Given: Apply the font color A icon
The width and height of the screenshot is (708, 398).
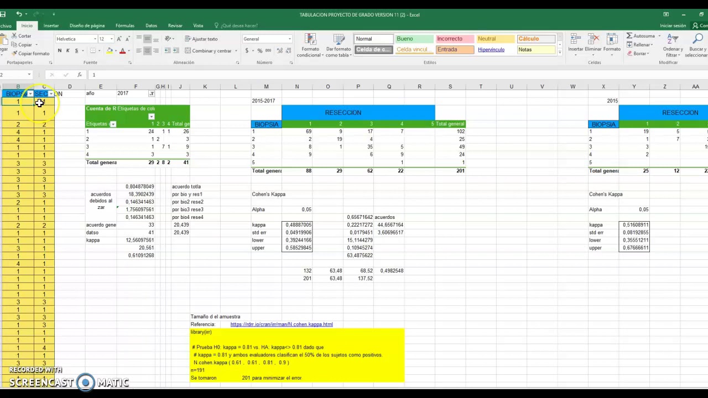Looking at the screenshot, I should [122, 51].
